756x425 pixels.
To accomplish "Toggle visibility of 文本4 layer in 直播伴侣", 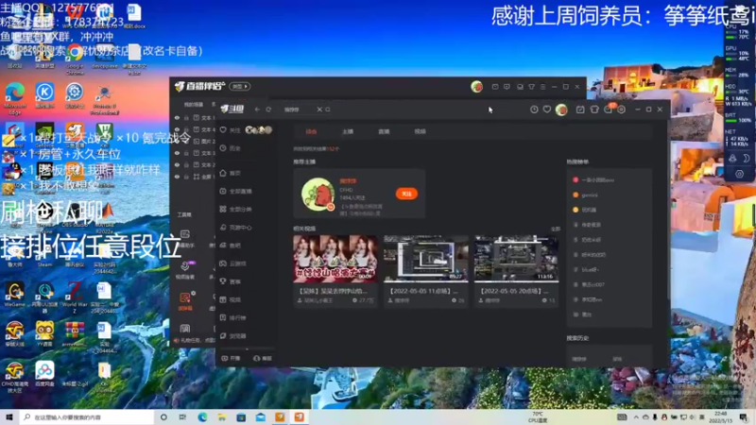I will pyautogui.click(x=177, y=129).
